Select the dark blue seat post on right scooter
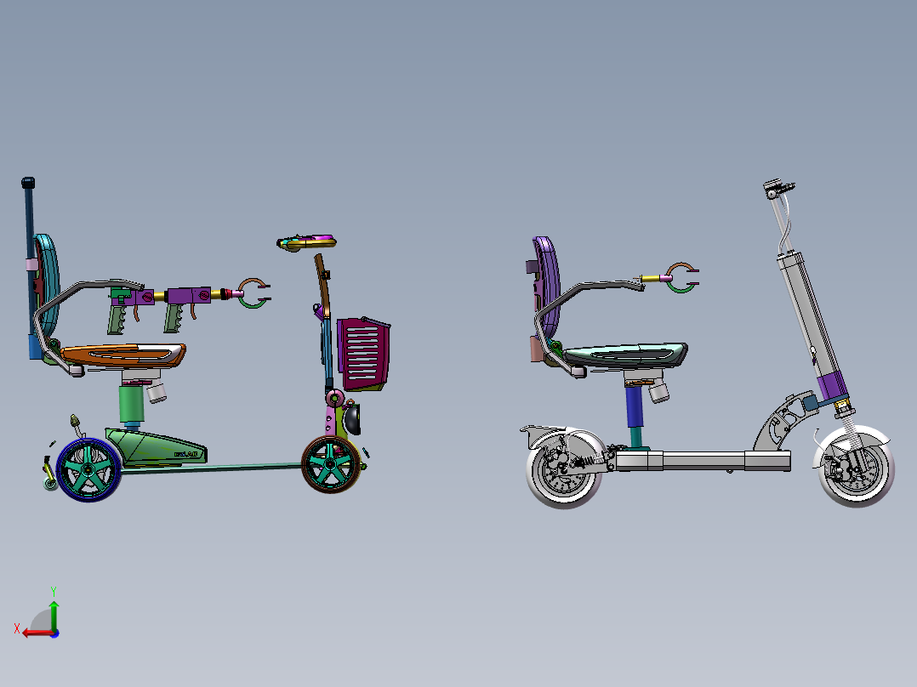The height and width of the screenshot is (687, 917). coord(634,406)
